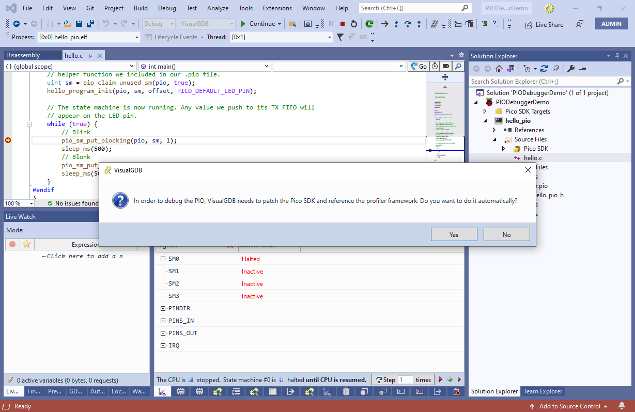Click the Undo icon
This screenshot has width=635, height=412.
105,24
